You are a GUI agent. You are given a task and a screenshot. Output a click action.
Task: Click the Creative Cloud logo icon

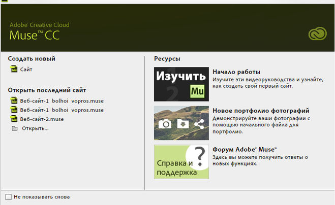(x=318, y=33)
